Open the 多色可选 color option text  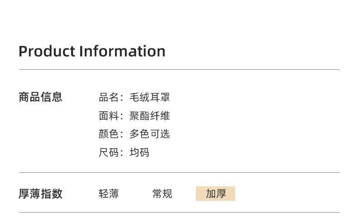point(150,134)
